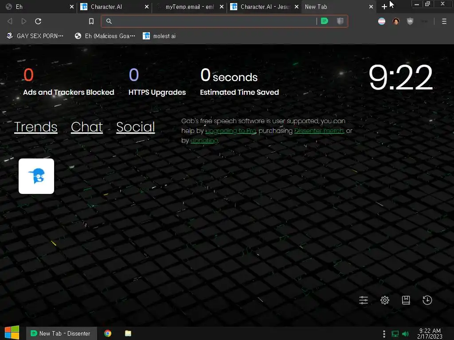Image resolution: width=454 pixels, height=340 pixels.
Task: Click the search magnifier in address bar
Action: pyautogui.click(x=109, y=21)
